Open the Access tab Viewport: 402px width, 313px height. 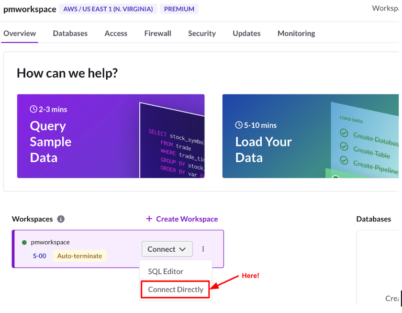click(116, 33)
